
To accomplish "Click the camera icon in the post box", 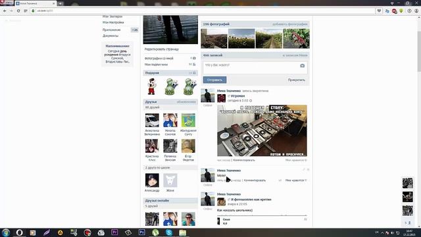I will tap(302, 66).
